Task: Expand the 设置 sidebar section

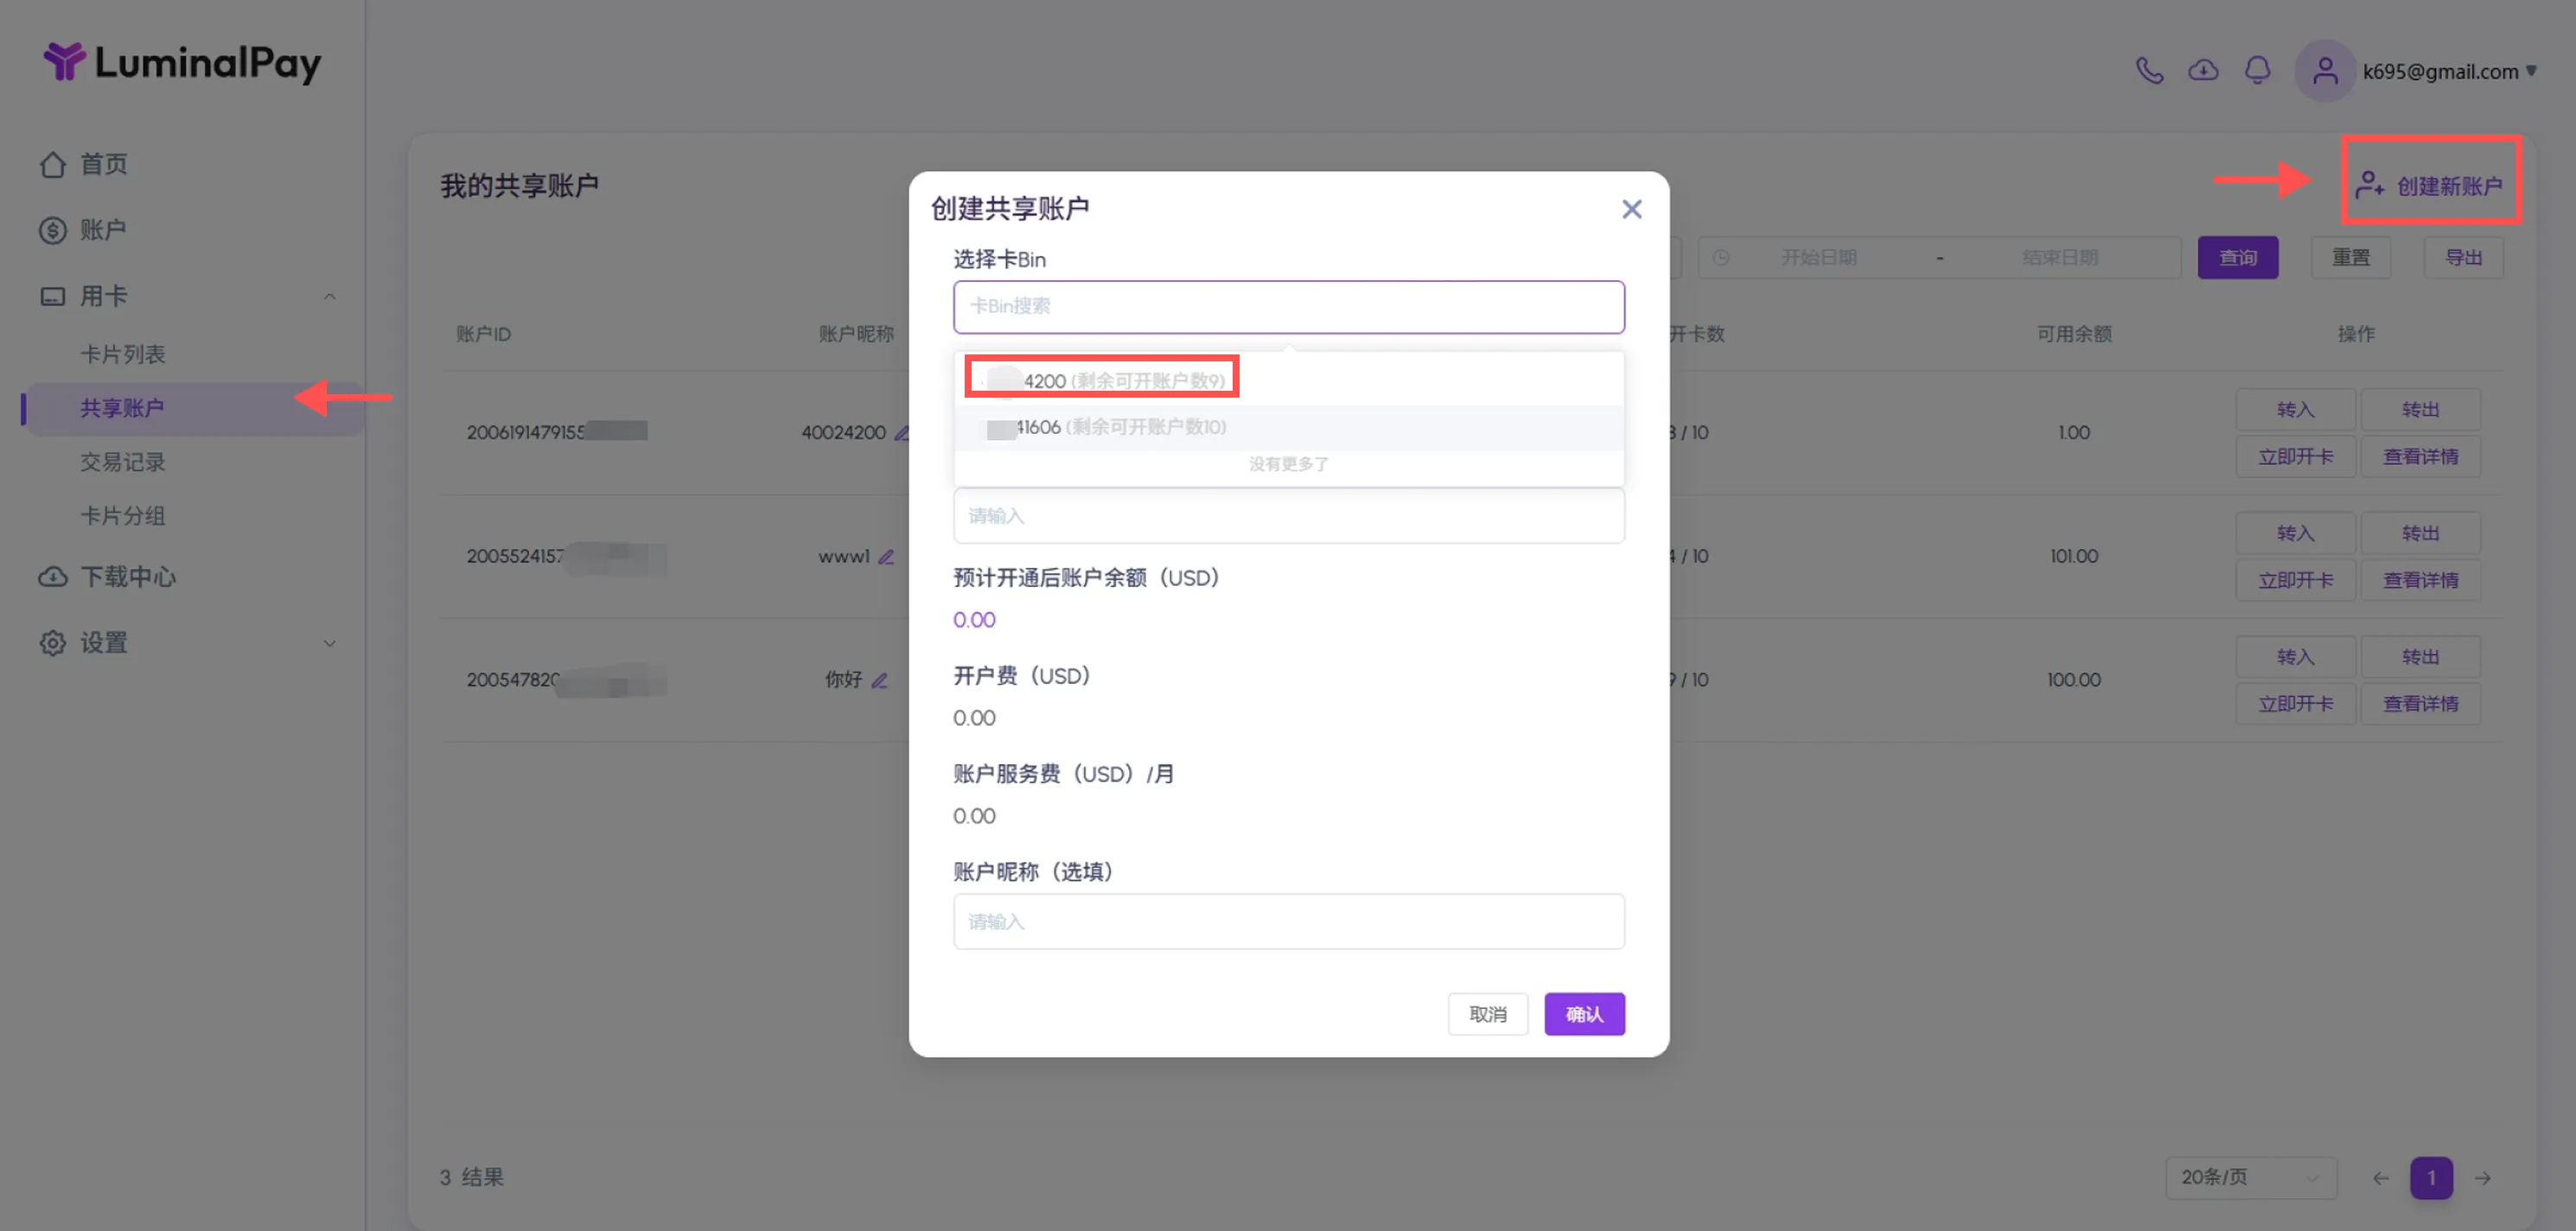Action: [x=329, y=643]
